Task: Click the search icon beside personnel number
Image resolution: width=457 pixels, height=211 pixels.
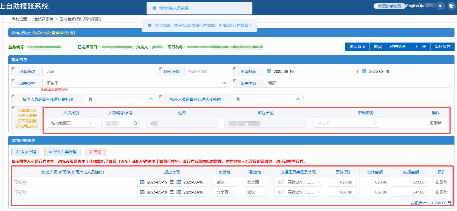Action: tap(135, 123)
